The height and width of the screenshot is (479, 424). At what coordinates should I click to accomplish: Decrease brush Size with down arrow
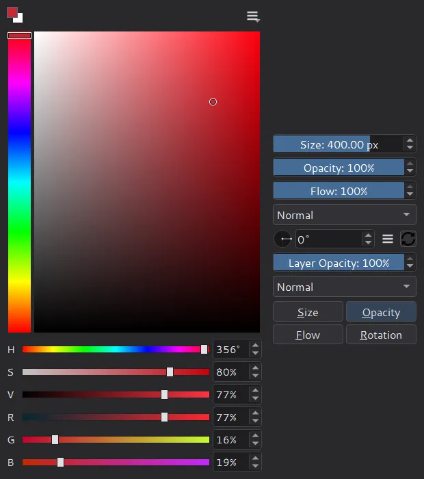pyautogui.click(x=410, y=148)
